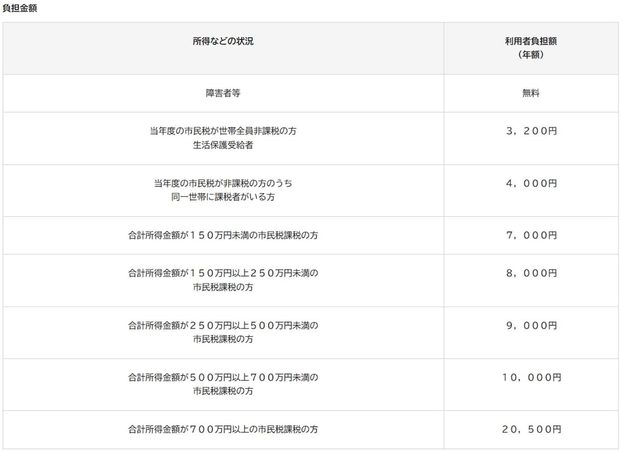
Task: Click the 無料 fee cell
Action: pyautogui.click(x=531, y=93)
